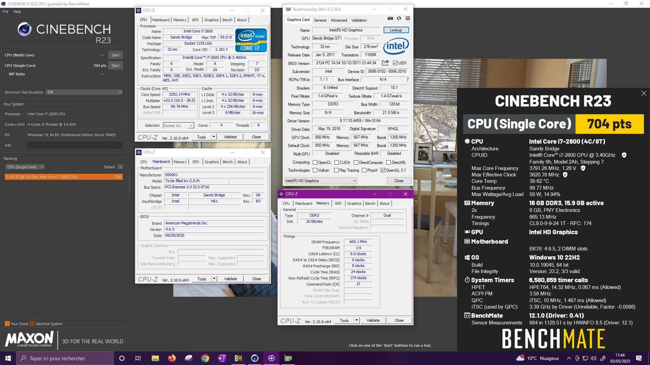Close the BenchMate result overlay with the X

pos(644,93)
